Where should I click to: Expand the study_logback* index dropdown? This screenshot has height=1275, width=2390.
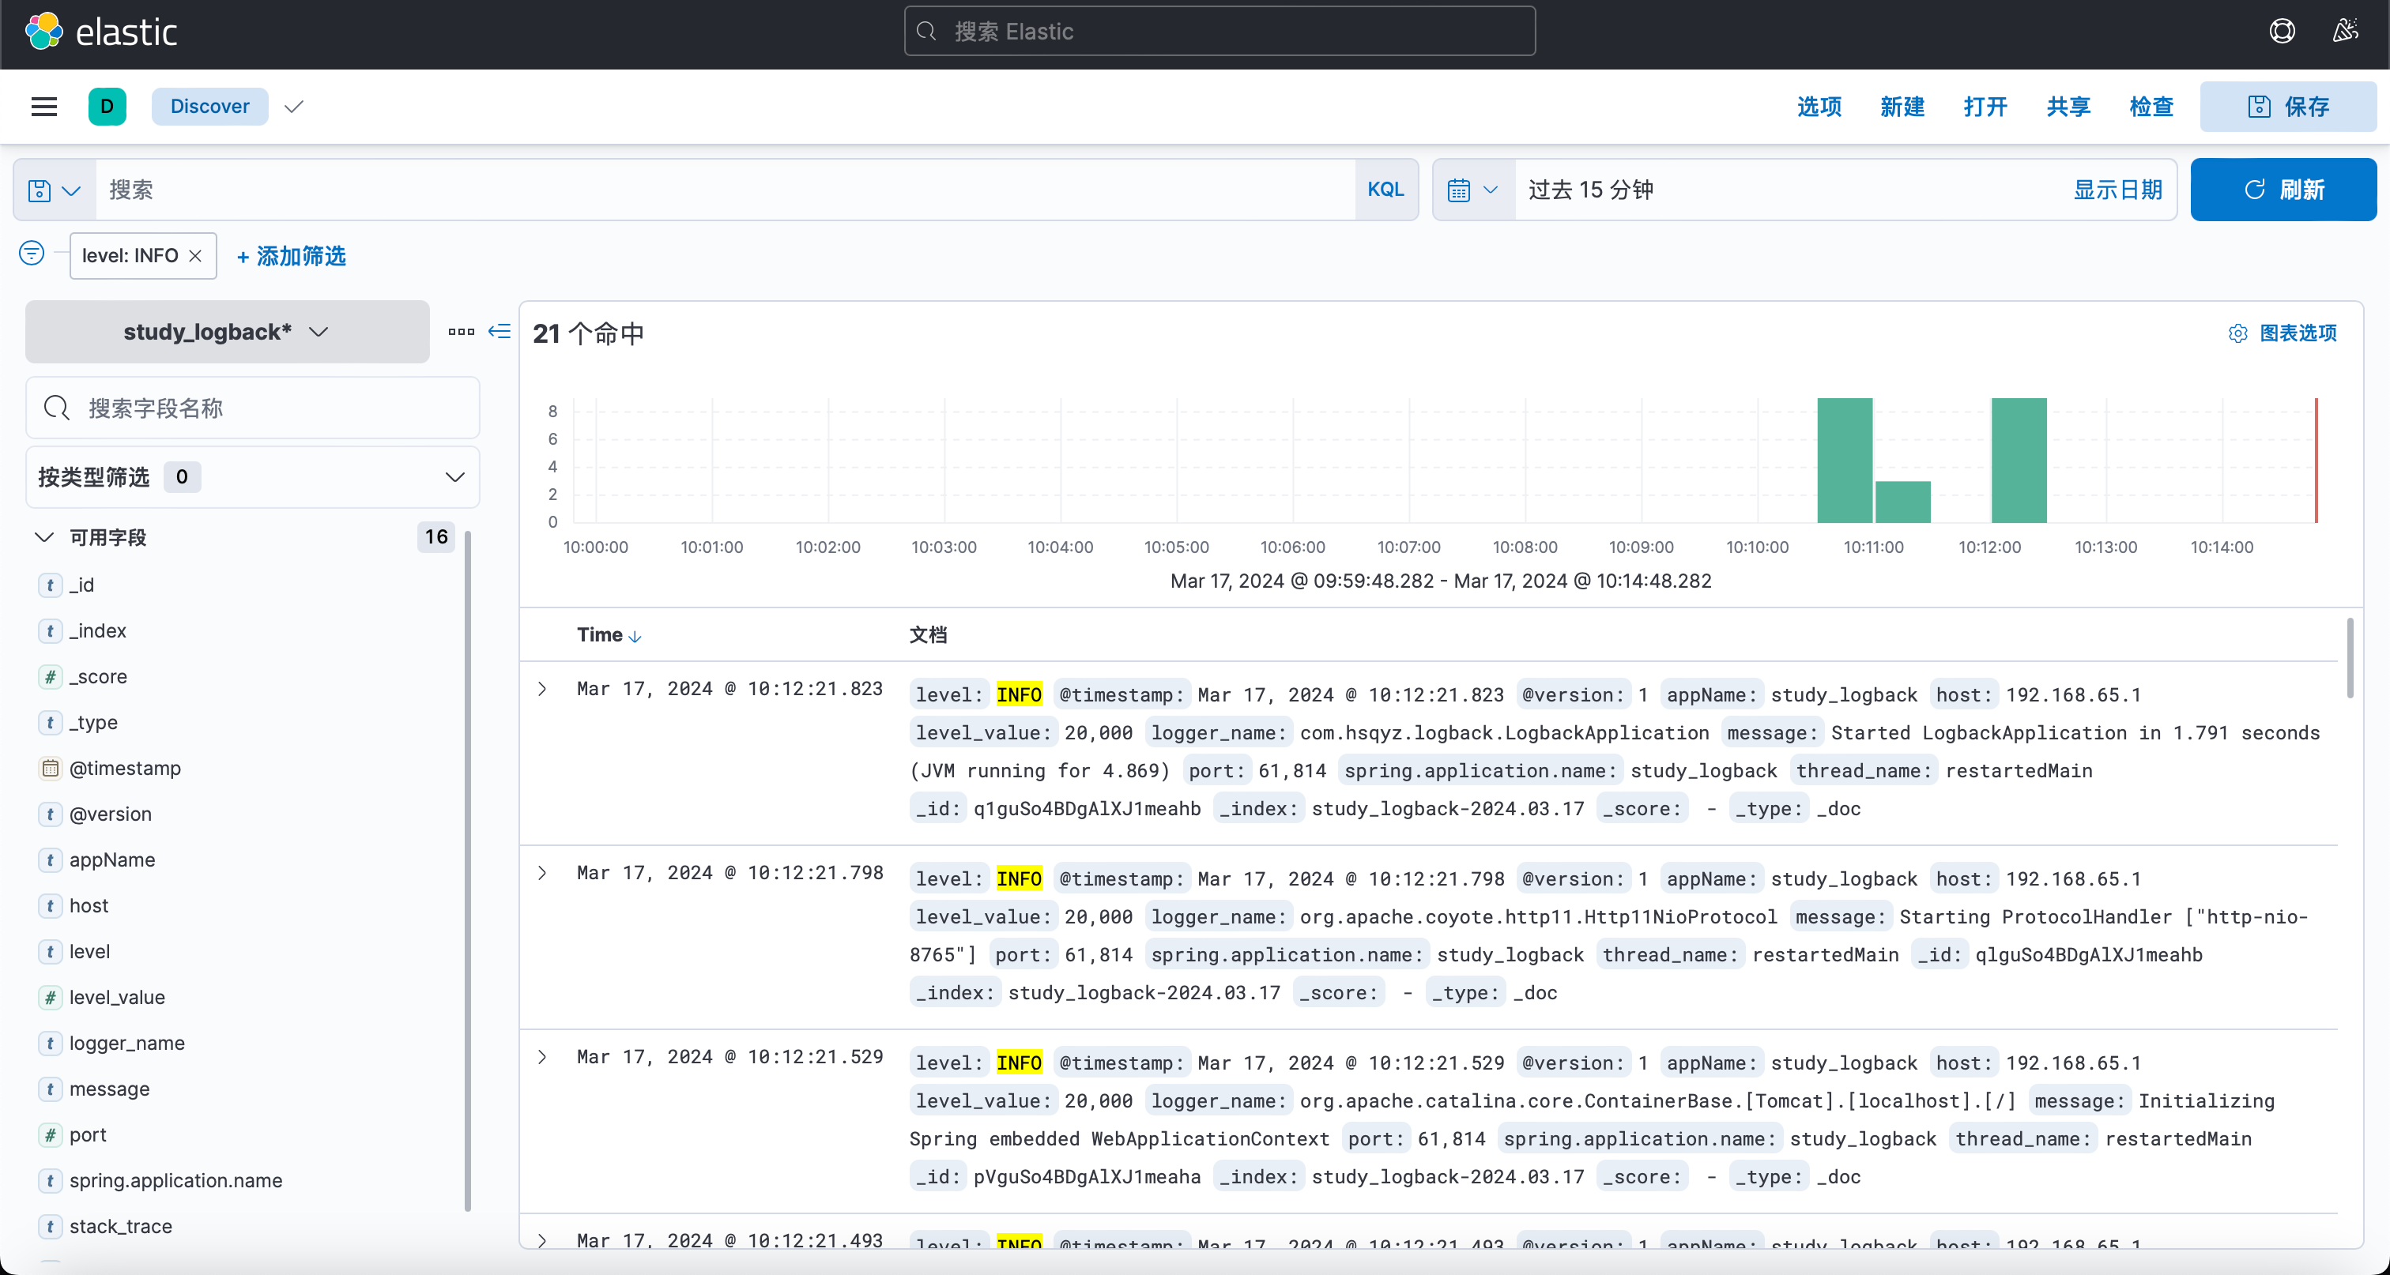[x=228, y=332]
